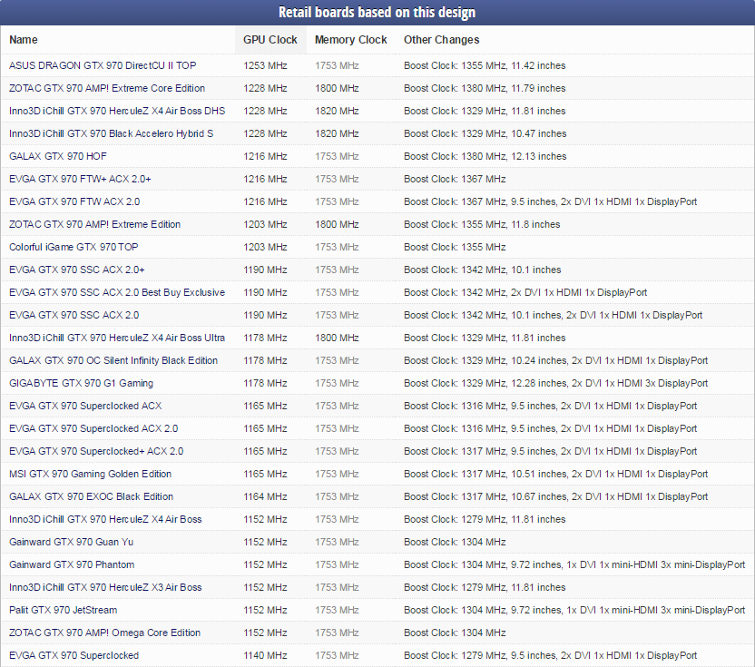Open GALAX GTX 970 HOF link
Viewport: 755px width, 667px height.
click(58, 156)
